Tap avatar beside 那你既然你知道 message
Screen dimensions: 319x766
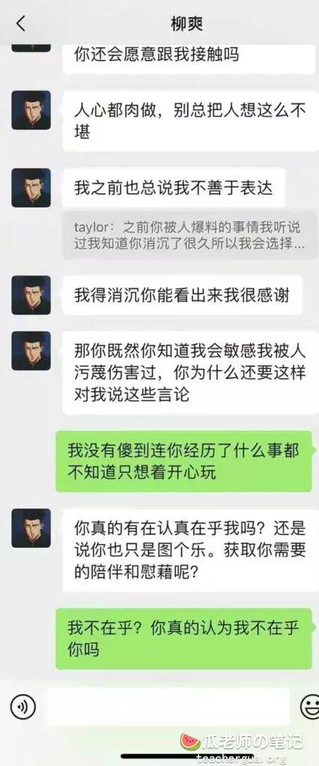(x=31, y=351)
